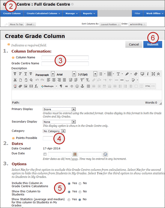
Task: Insert table using the grid icon
Action: (88, 86)
